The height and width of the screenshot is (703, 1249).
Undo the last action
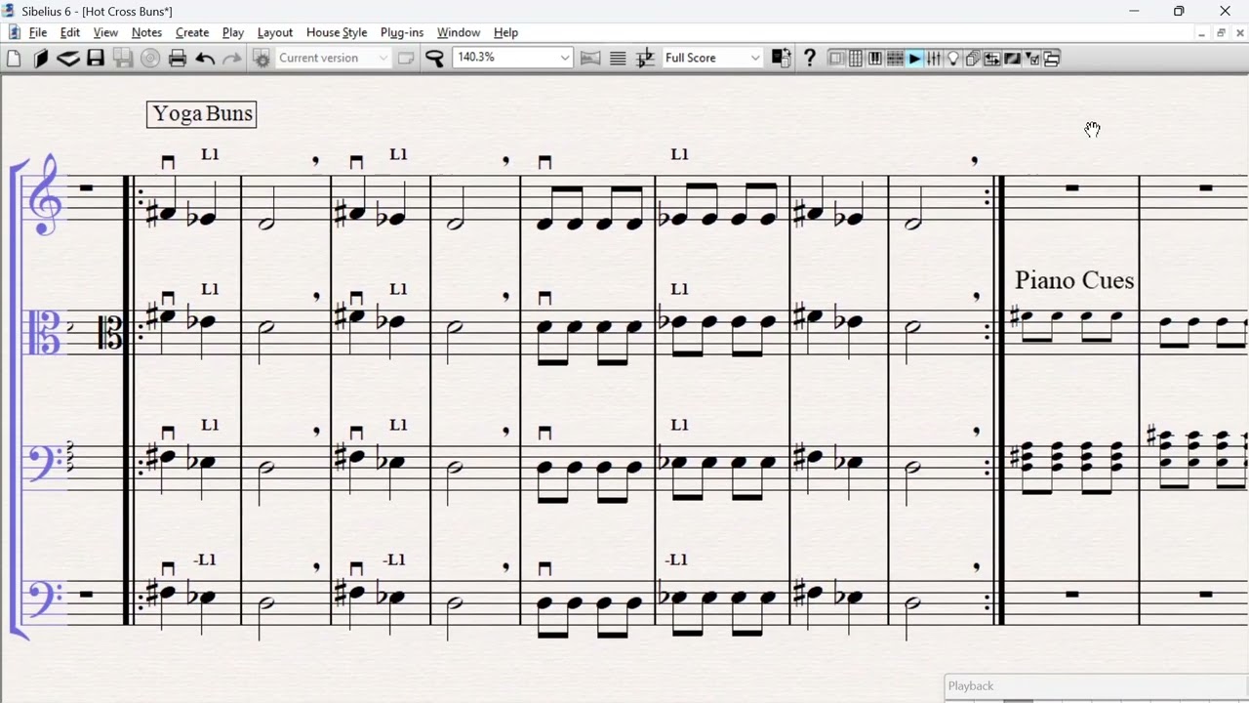(x=205, y=59)
